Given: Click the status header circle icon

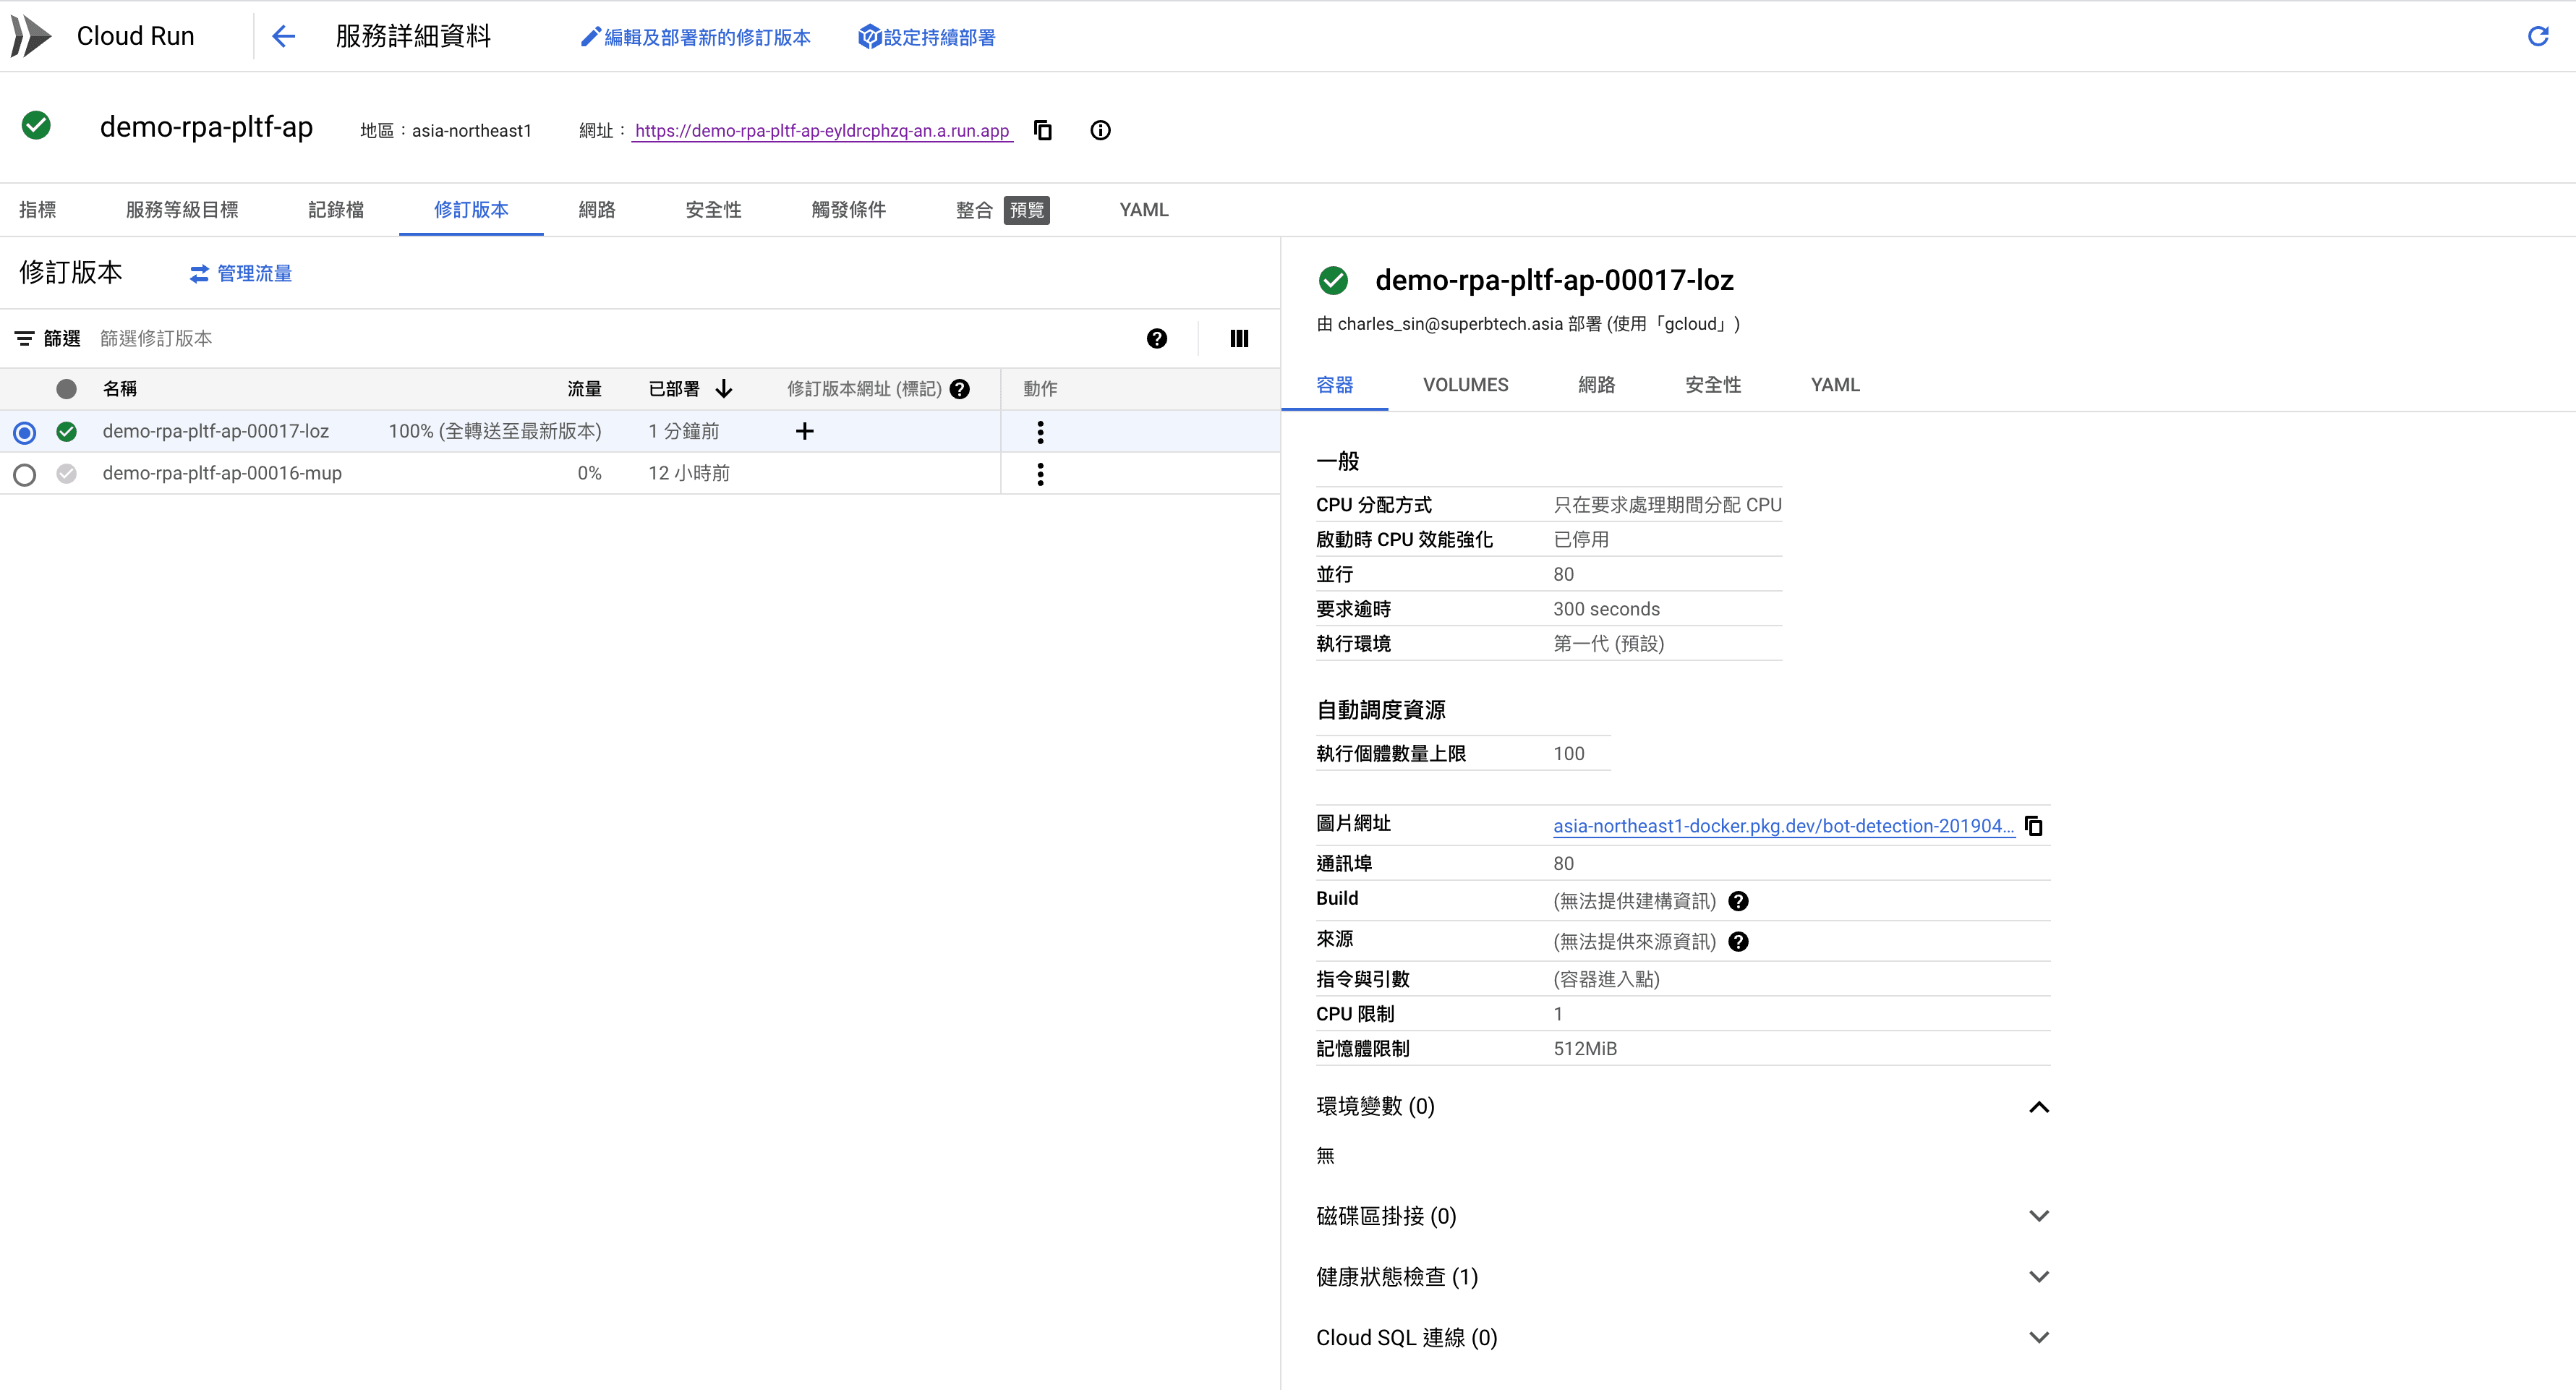Looking at the screenshot, I should 66,389.
